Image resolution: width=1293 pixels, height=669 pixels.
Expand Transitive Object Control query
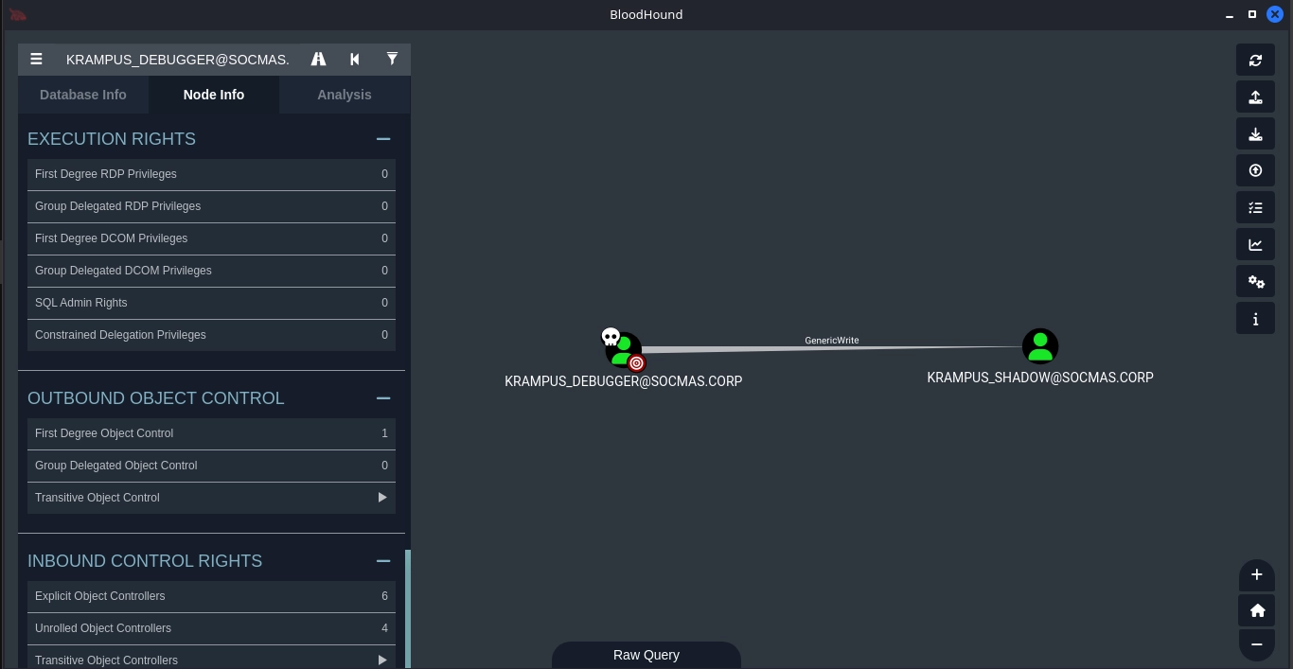click(x=381, y=498)
